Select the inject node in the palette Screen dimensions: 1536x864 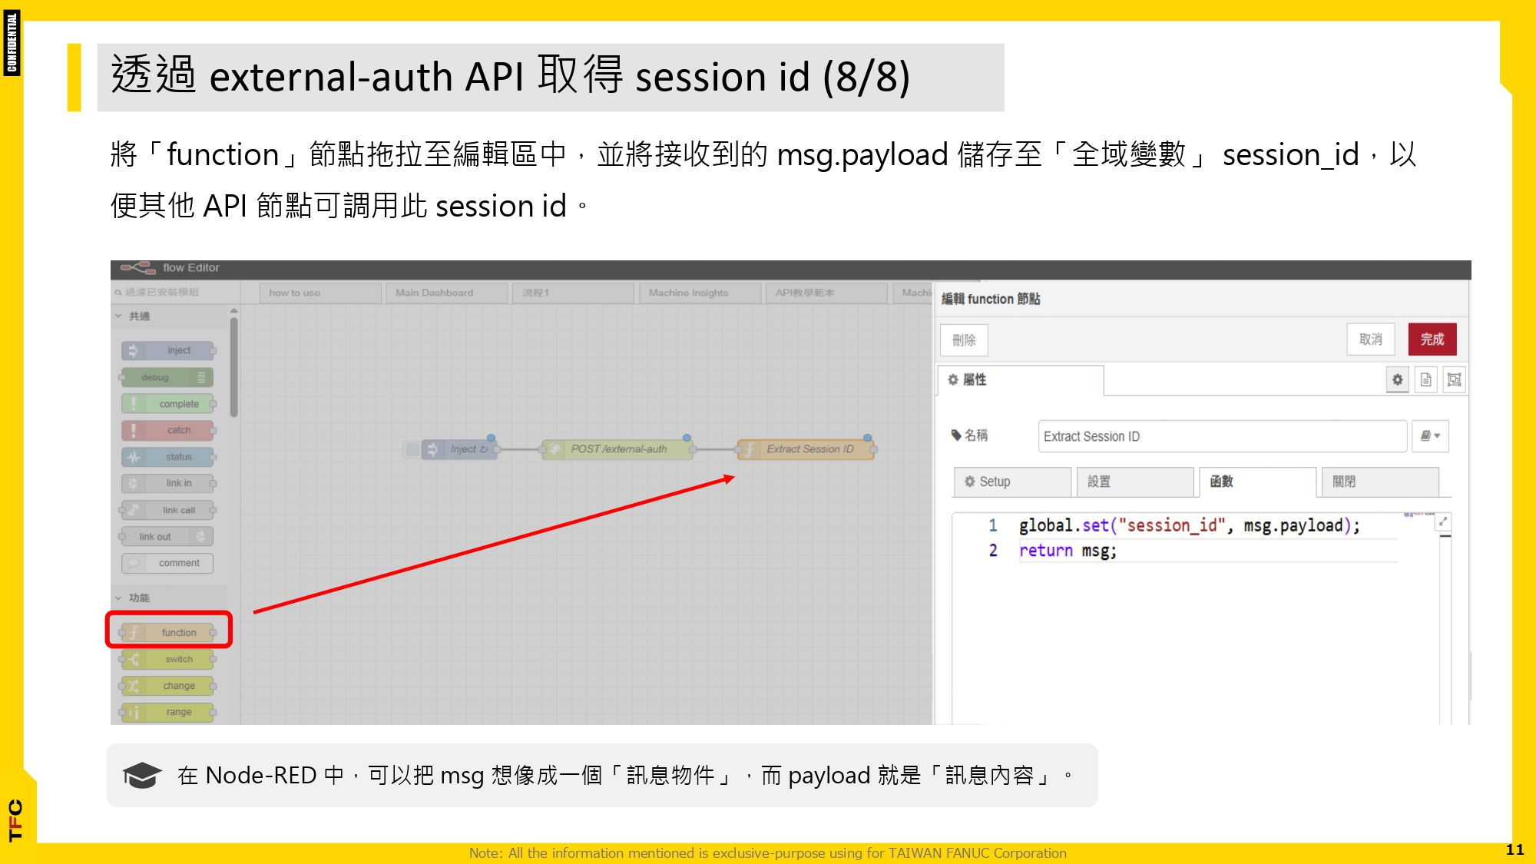coord(168,350)
